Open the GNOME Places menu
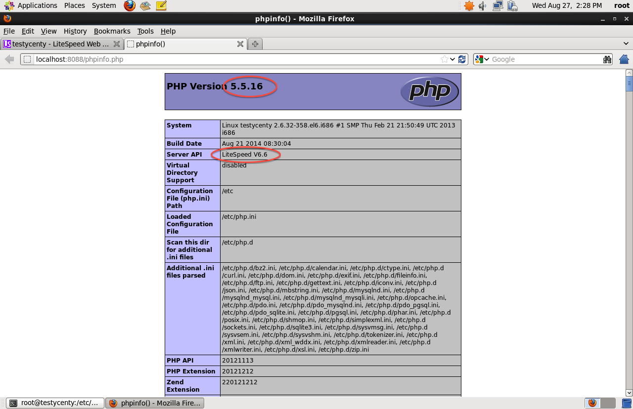This screenshot has height=409, width=633. click(75, 5)
